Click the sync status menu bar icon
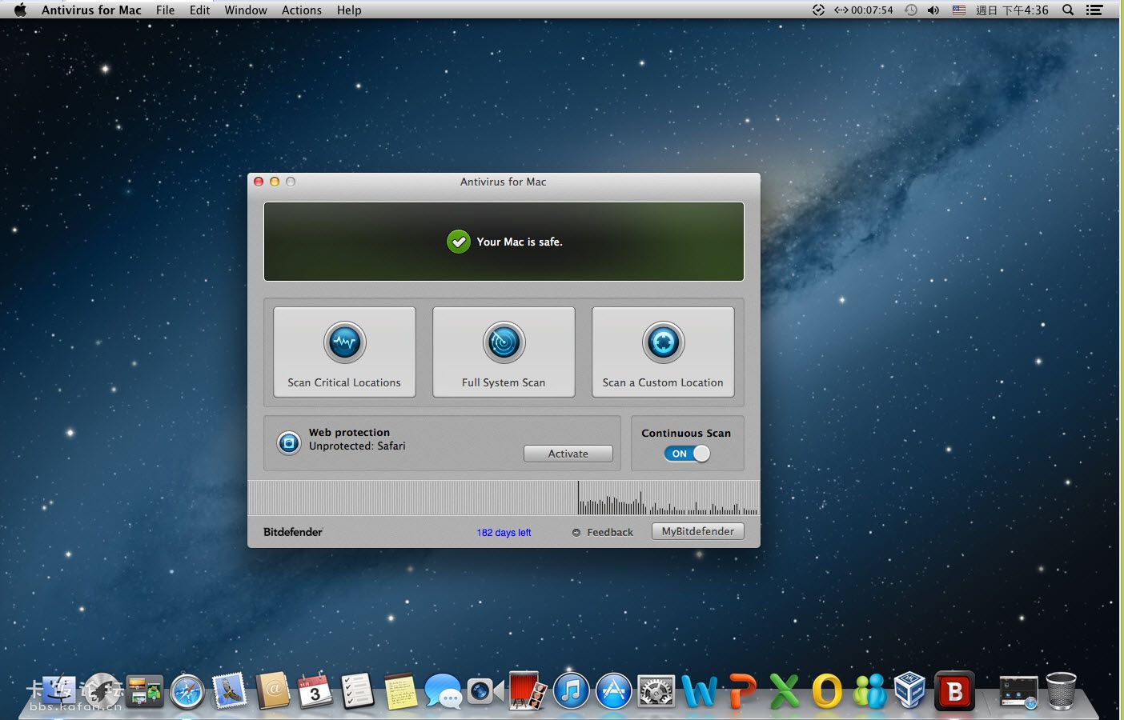The height and width of the screenshot is (720, 1124). pos(818,10)
